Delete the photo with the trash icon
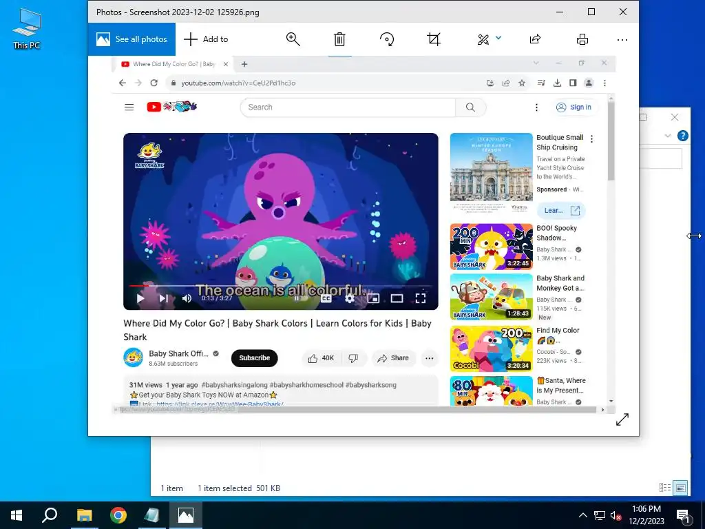 [x=339, y=39]
